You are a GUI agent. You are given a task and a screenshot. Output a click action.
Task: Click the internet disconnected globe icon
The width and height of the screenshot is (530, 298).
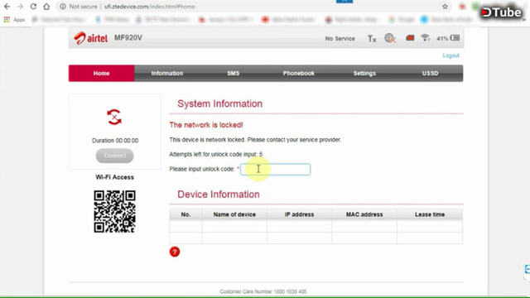pyautogui.click(x=390, y=38)
